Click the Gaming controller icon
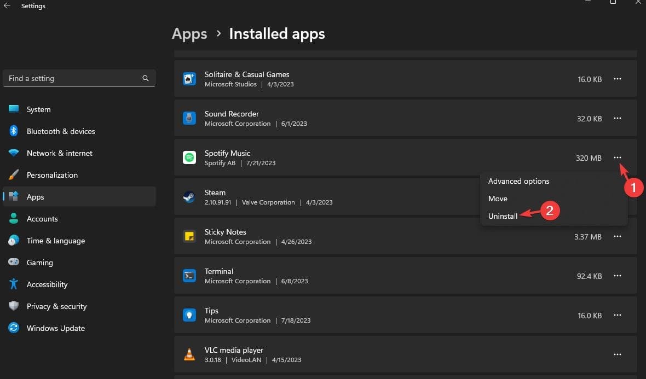This screenshot has width=646, height=379. 14,262
